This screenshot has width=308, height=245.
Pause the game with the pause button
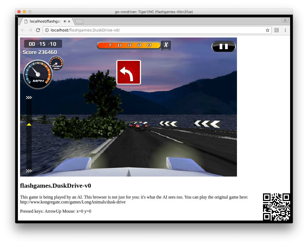point(223,46)
